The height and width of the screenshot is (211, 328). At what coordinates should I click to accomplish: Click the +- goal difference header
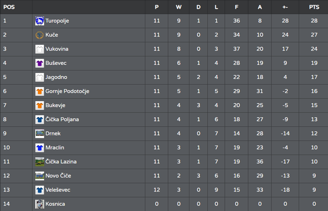(x=285, y=7)
